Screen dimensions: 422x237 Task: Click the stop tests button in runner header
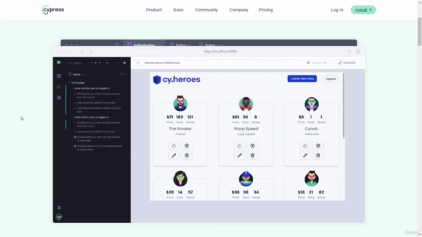point(125,63)
